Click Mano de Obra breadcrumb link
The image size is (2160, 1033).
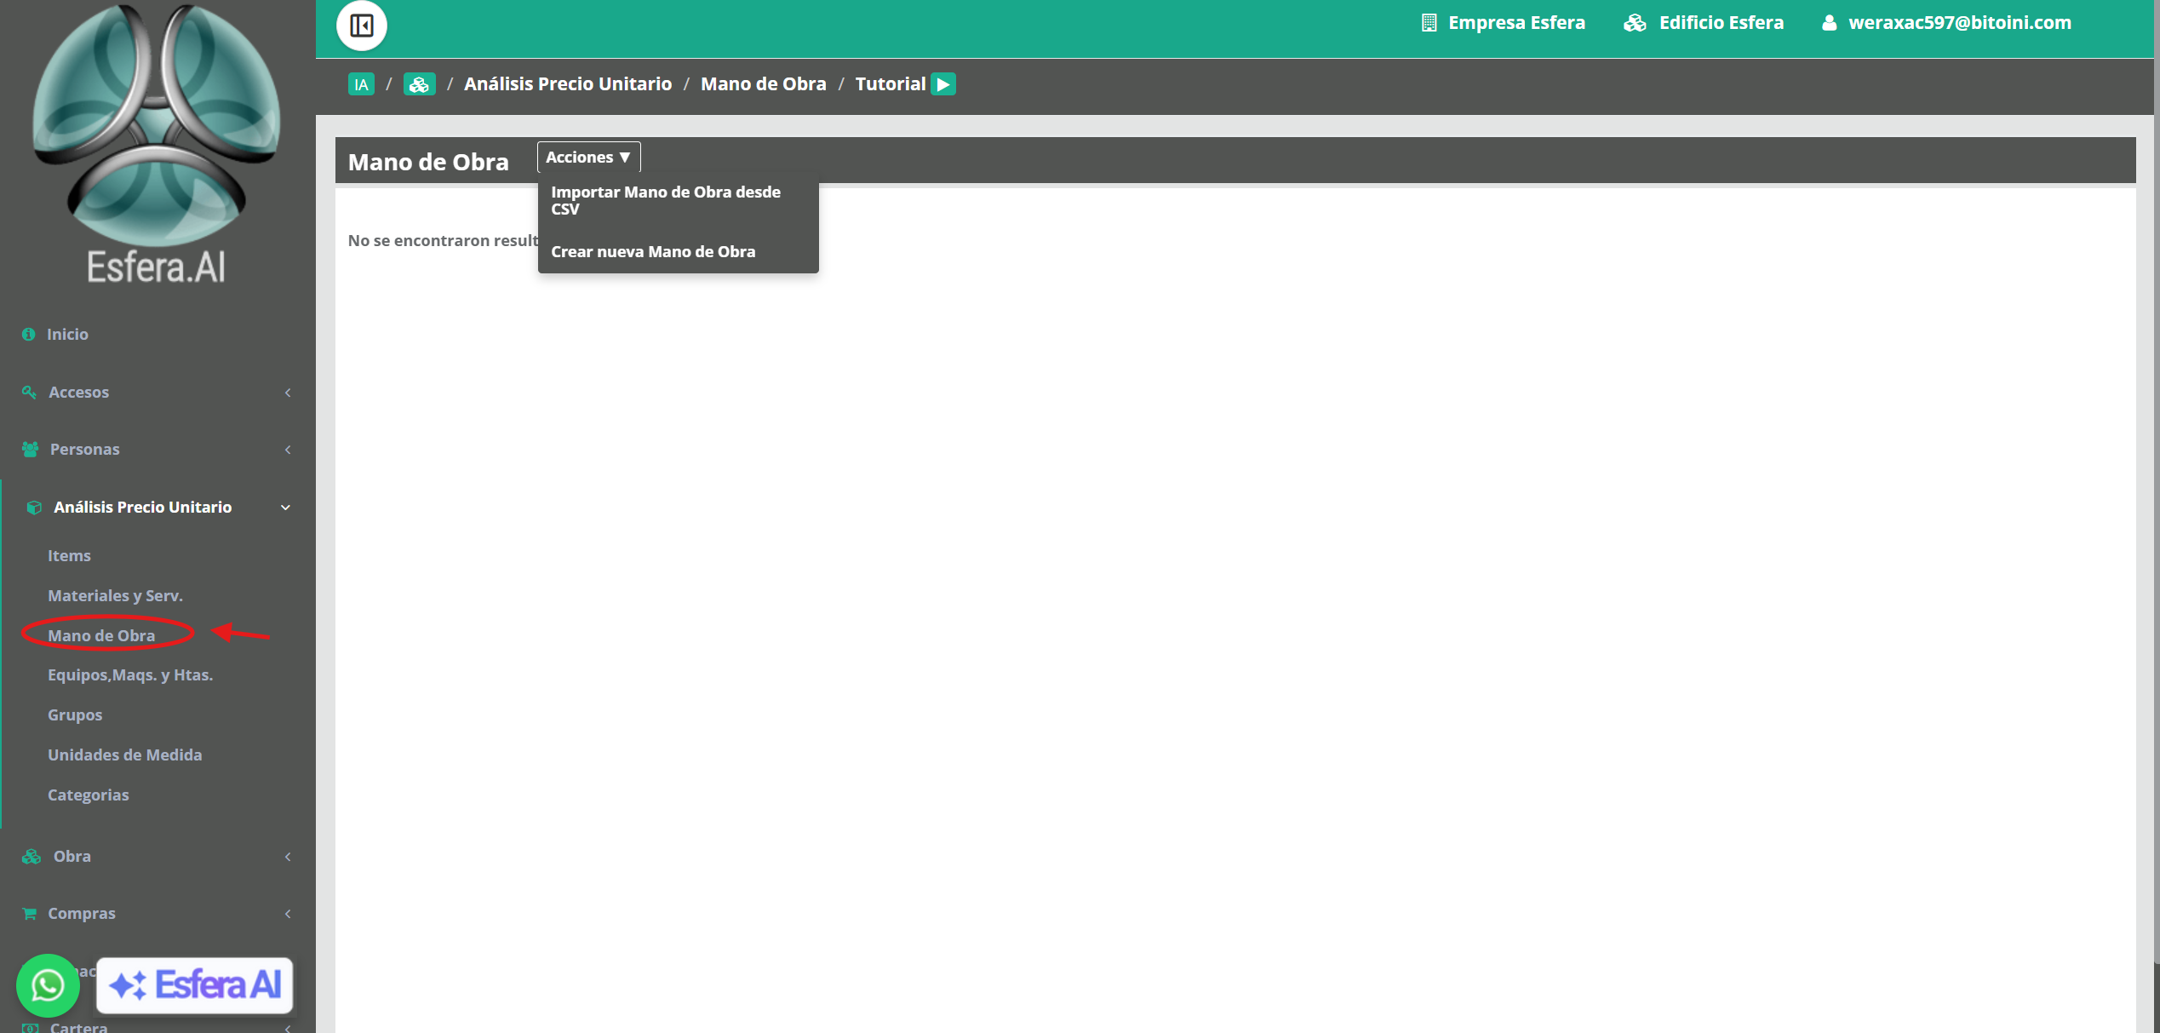[x=764, y=83]
